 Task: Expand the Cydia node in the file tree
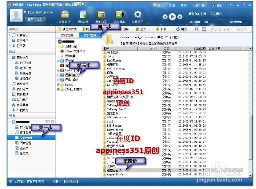point(58,70)
